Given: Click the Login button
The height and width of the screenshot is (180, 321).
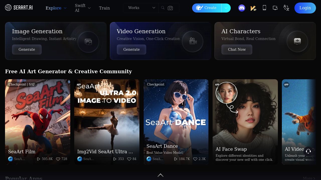Looking at the screenshot, I should pos(305,8).
